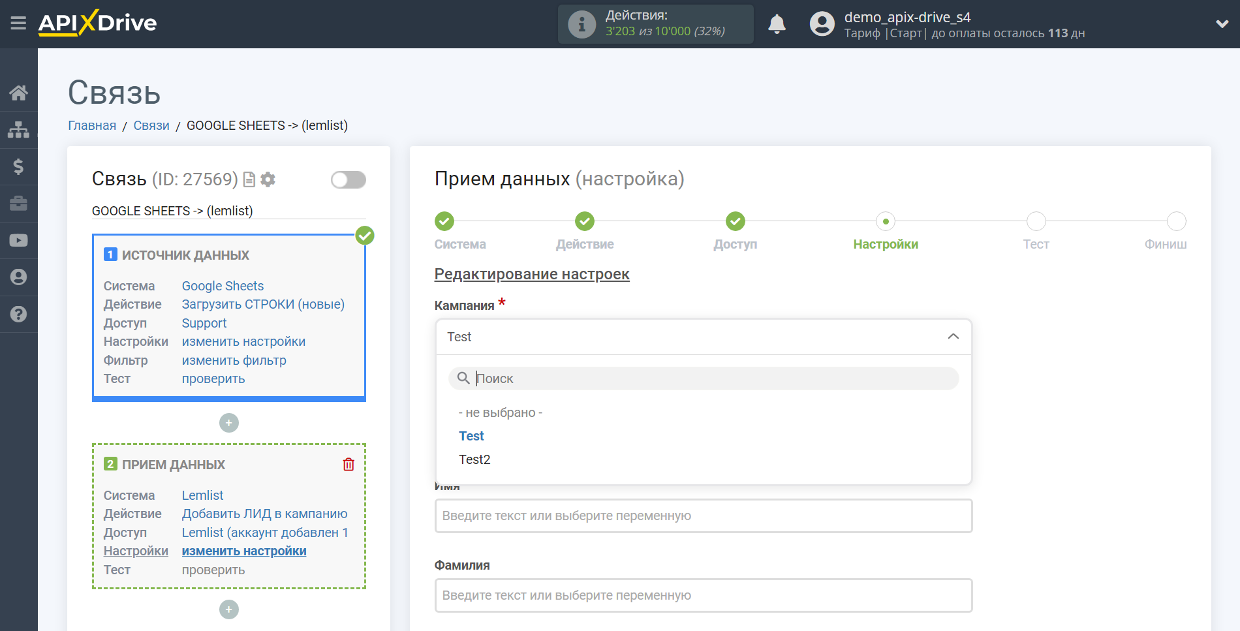Click the actions info icon
1240x631 pixels.
[x=581, y=24]
